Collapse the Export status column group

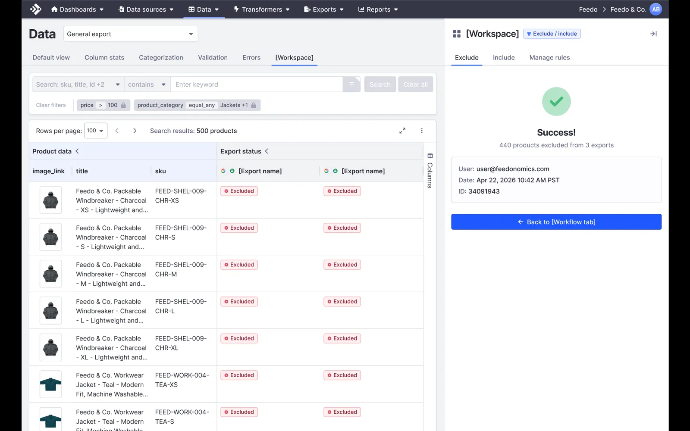coord(267,151)
